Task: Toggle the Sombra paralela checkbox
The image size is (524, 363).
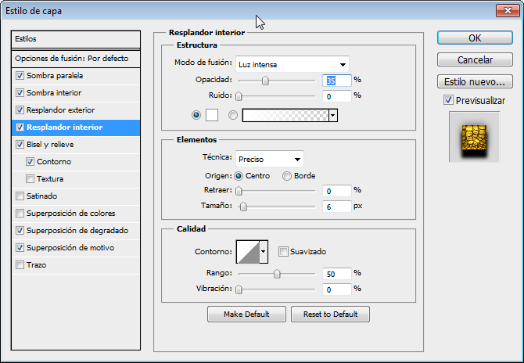Action: pyautogui.click(x=20, y=76)
